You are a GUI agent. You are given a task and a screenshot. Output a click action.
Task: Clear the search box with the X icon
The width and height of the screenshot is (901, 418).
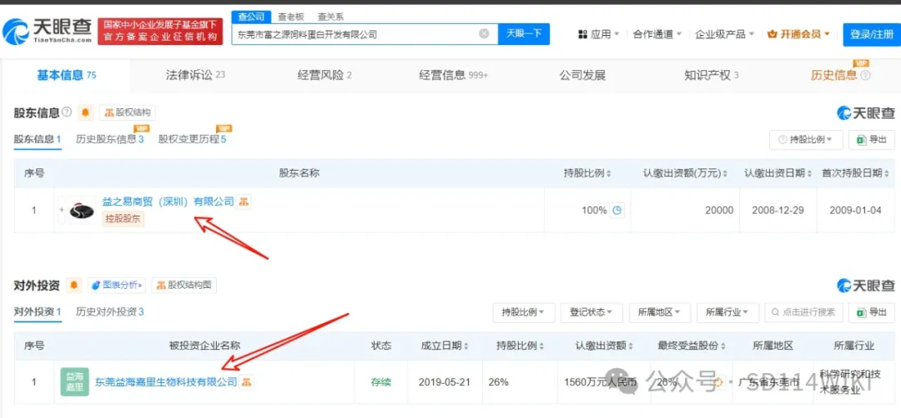click(x=484, y=34)
